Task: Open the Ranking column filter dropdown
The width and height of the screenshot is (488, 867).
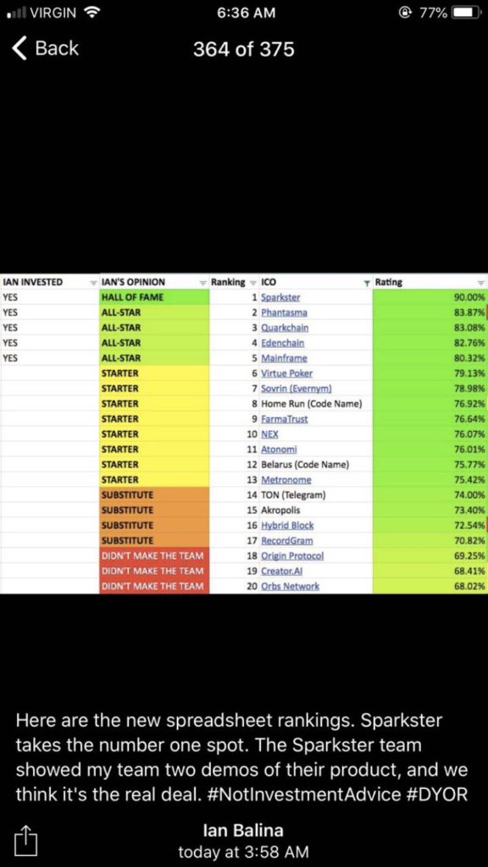Action: tap(253, 283)
